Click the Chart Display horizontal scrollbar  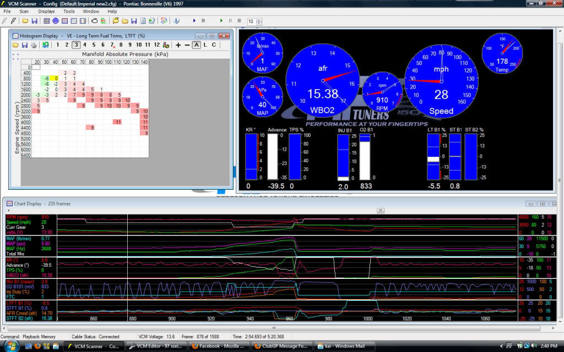(274, 328)
